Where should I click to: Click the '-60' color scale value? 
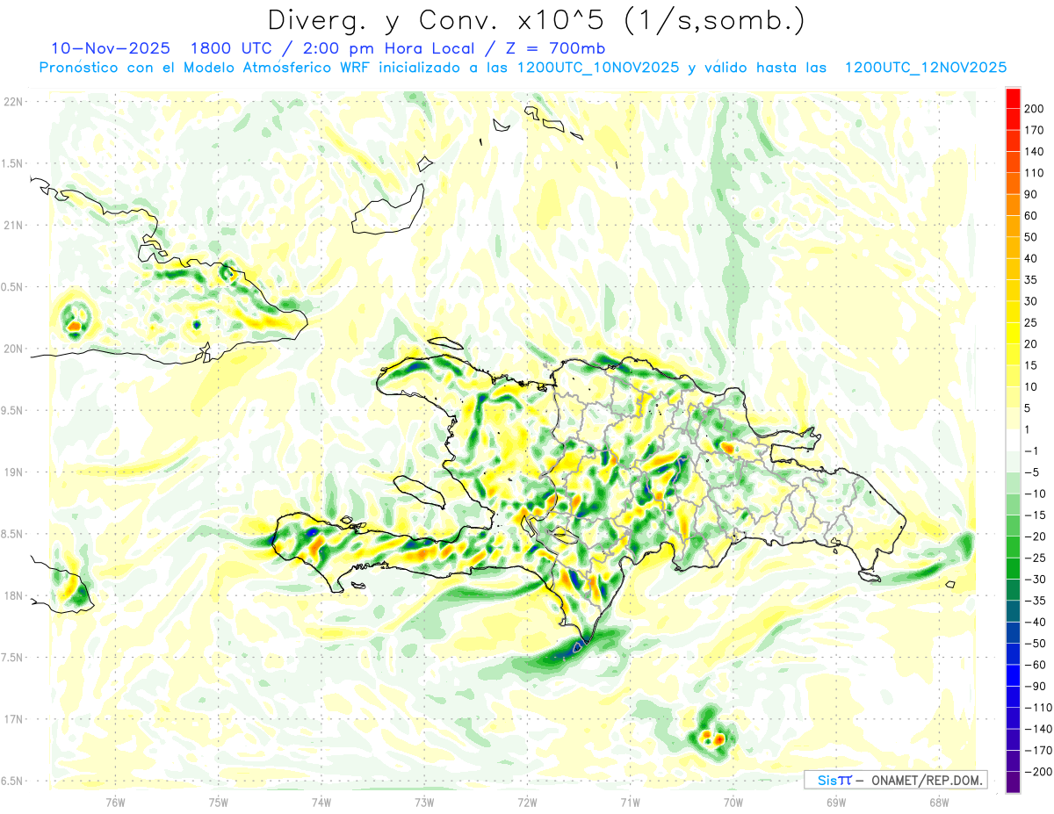point(1036,666)
